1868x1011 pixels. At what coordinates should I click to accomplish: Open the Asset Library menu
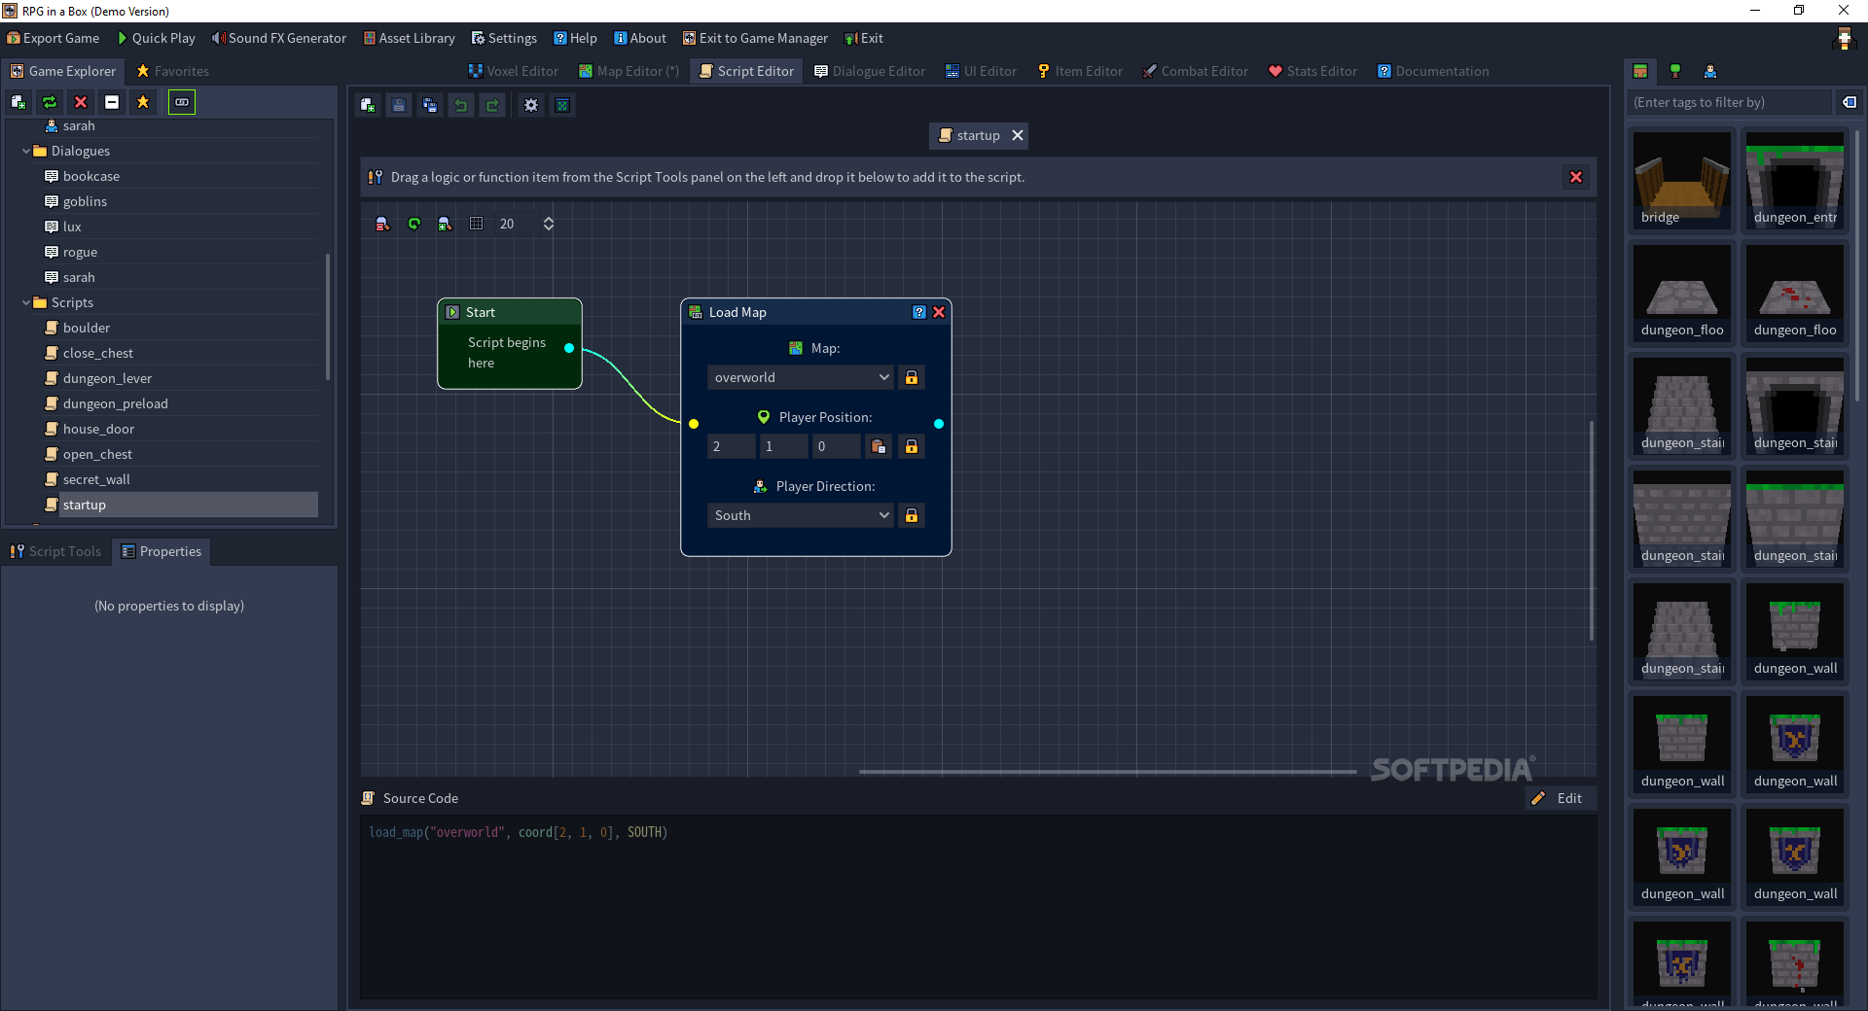tap(409, 38)
